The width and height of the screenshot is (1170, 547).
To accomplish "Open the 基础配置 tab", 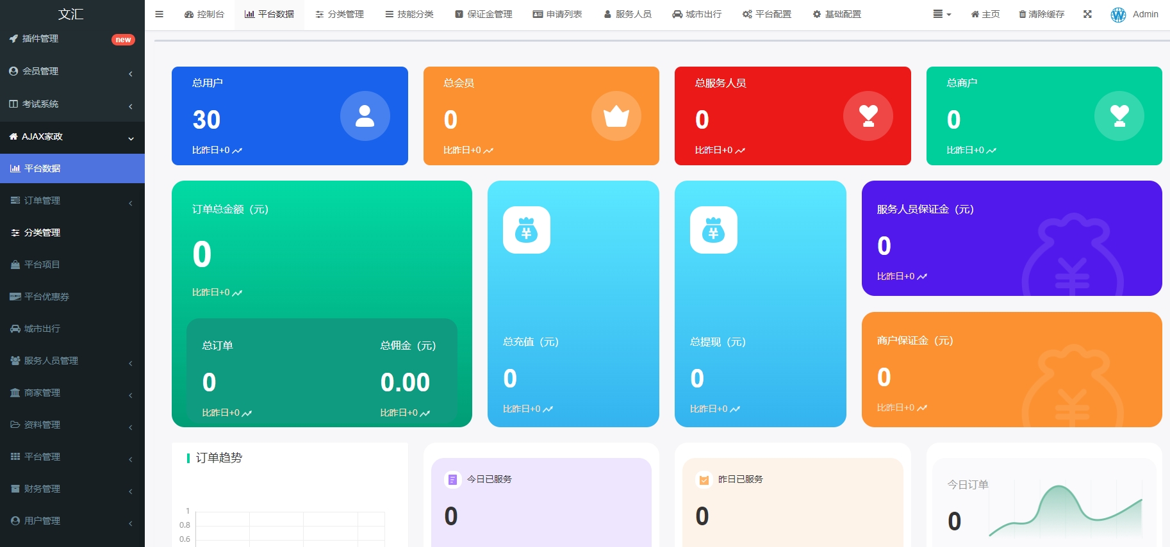I will pyautogui.click(x=837, y=14).
